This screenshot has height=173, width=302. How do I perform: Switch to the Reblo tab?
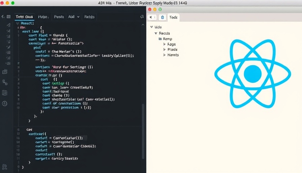(x=89, y=17)
